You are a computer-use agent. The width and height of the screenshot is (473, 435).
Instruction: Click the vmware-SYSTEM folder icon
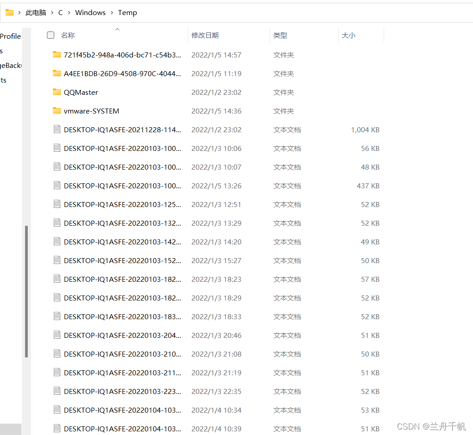(57, 111)
